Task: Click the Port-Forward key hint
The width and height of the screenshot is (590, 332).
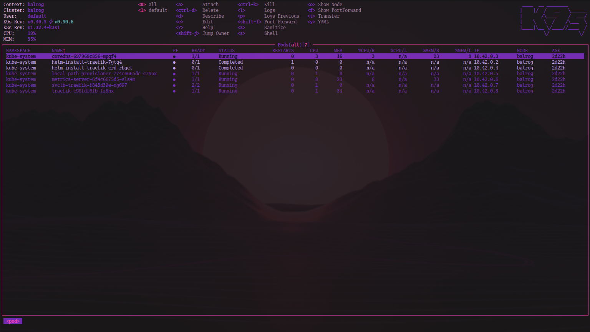Action: tap(267, 22)
